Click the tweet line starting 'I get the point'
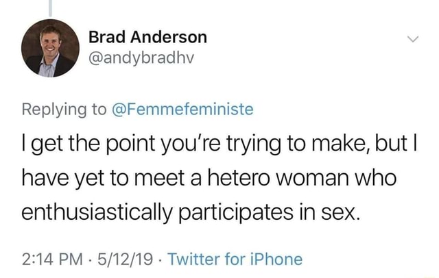The height and width of the screenshot is (278, 439). tap(219, 144)
